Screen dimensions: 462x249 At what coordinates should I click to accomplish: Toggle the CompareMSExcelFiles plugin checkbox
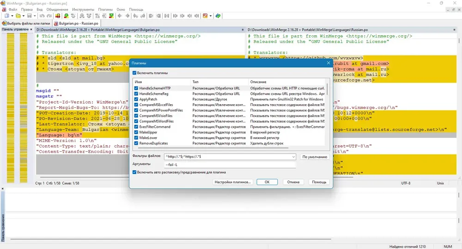(x=136, y=105)
